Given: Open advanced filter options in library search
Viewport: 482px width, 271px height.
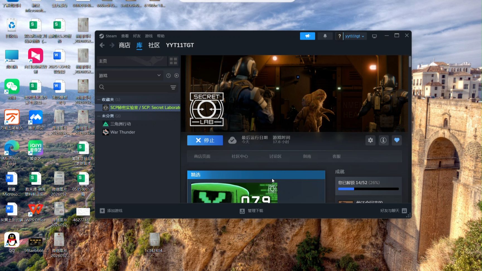Looking at the screenshot, I should 173,87.
